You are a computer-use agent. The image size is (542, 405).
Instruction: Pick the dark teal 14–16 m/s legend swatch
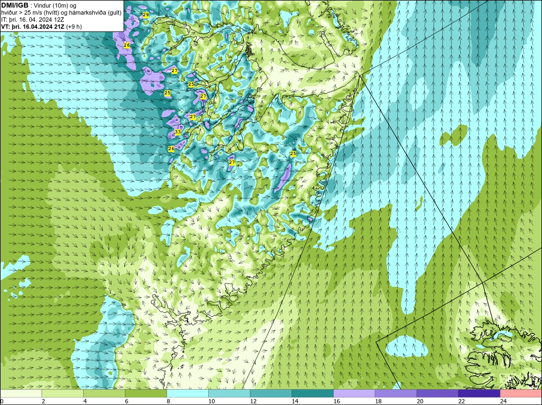[313, 393]
